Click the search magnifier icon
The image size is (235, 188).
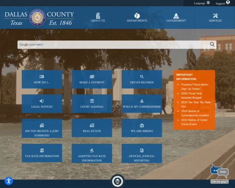[212, 44]
